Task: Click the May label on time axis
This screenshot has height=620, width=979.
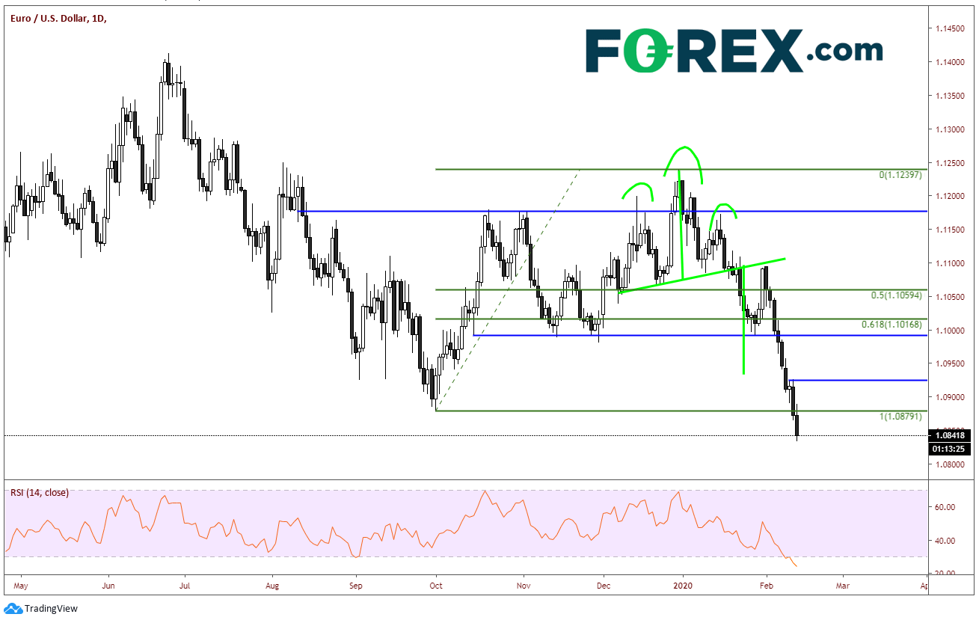Action: 20,588
